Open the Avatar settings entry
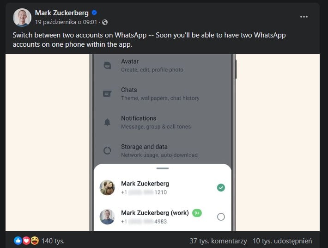 pos(152,65)
